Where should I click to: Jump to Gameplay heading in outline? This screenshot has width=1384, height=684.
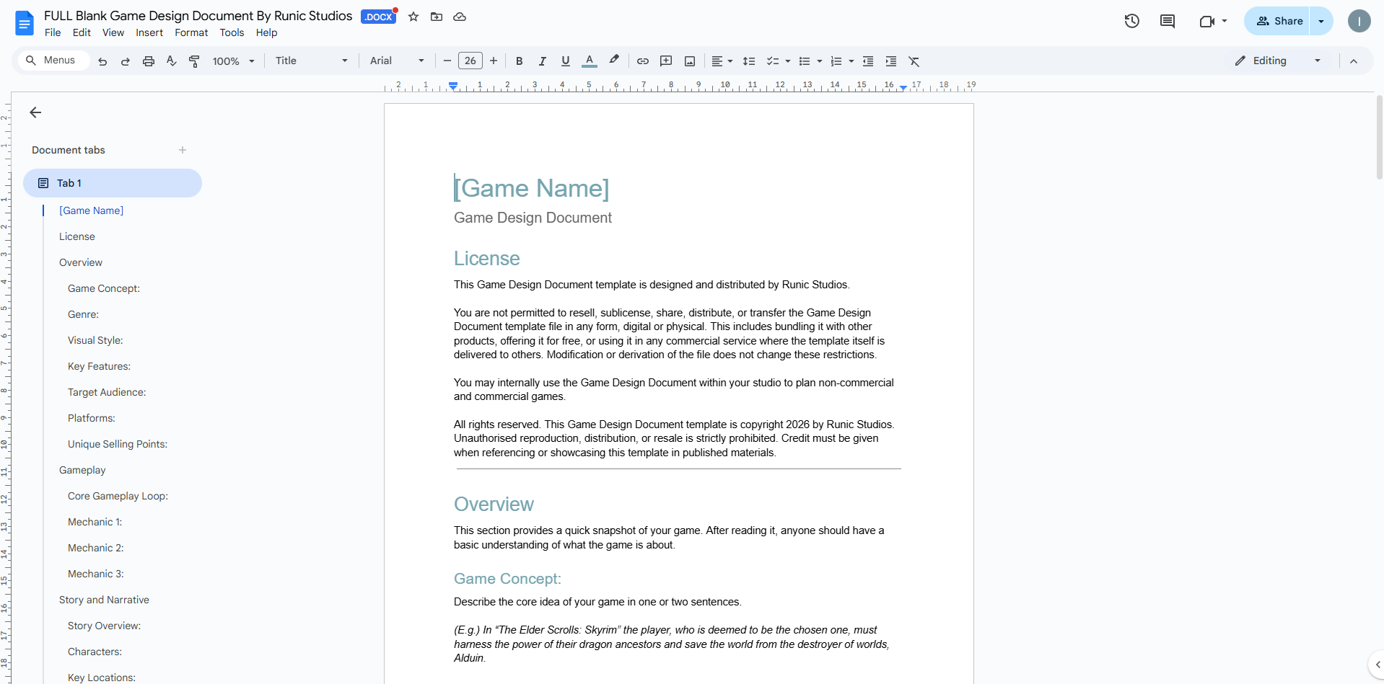(82, 470)
